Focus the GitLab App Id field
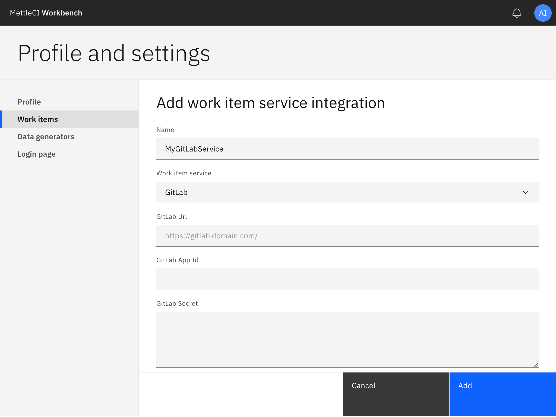Image resolution: width=556 pixels, height=417 pixels. click(x=347, y=279)
